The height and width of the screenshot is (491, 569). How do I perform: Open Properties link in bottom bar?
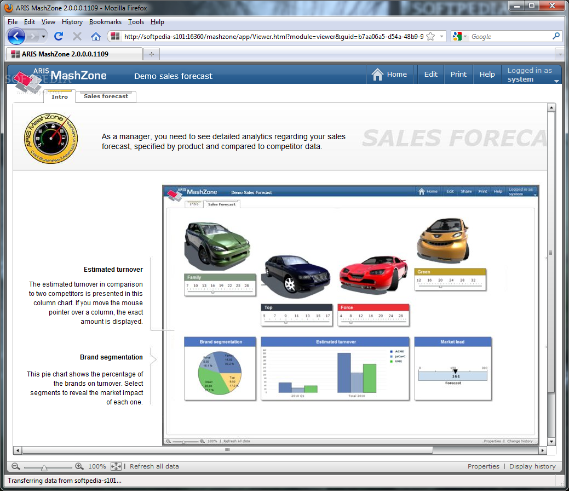point(483,466)
